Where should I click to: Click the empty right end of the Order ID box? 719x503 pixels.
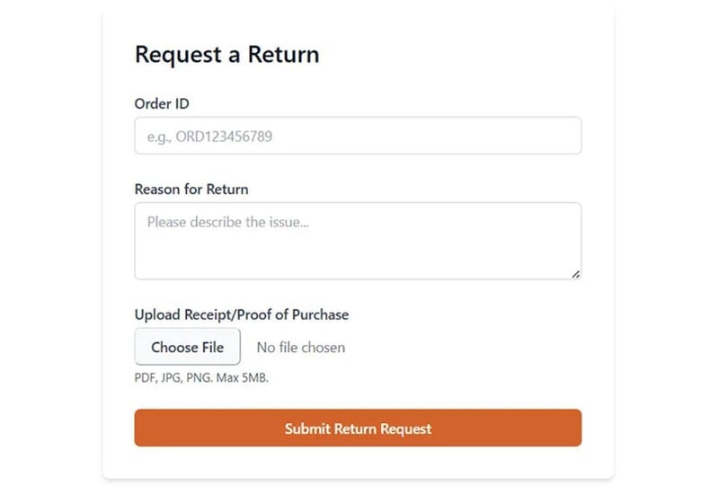point(539,136)
